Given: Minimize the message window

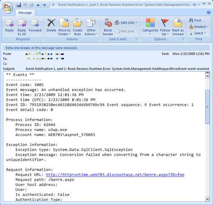Looking at the screenshot, I should click(x=199, y=5).
